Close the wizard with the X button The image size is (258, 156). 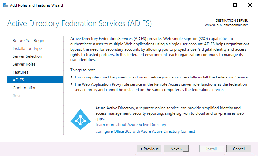click(250, 5)
